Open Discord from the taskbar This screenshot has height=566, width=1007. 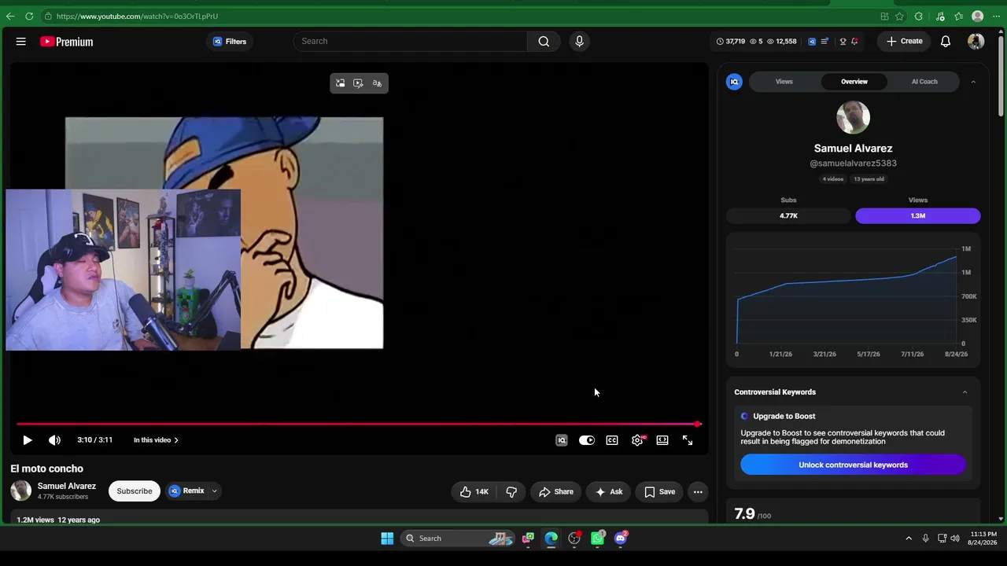(621, 538)
